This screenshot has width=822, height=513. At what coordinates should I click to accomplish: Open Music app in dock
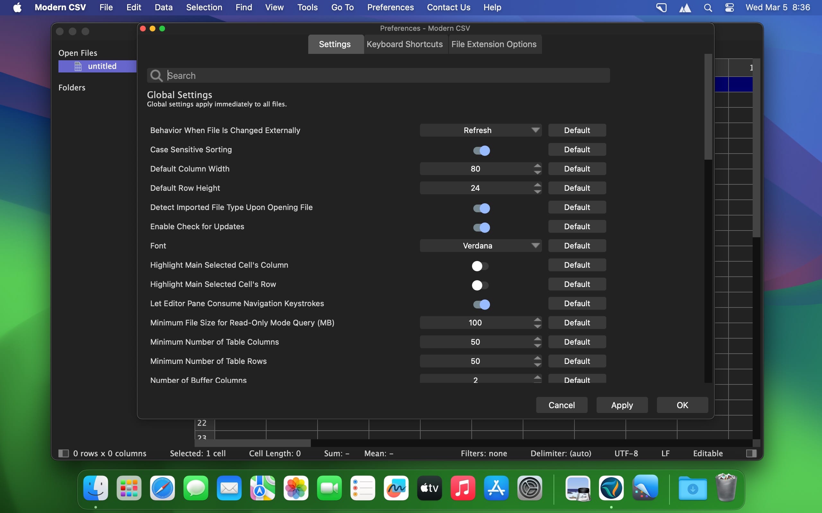tap(463, 488)
